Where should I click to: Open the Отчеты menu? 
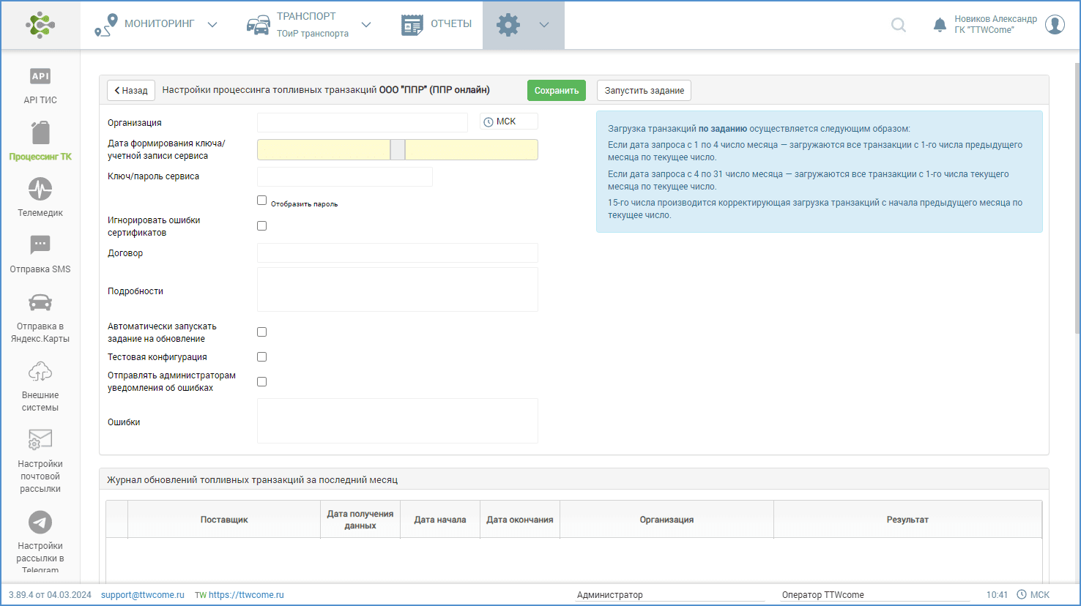tap(437, 24)
